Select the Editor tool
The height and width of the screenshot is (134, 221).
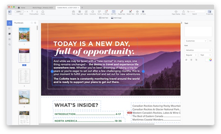86,12
